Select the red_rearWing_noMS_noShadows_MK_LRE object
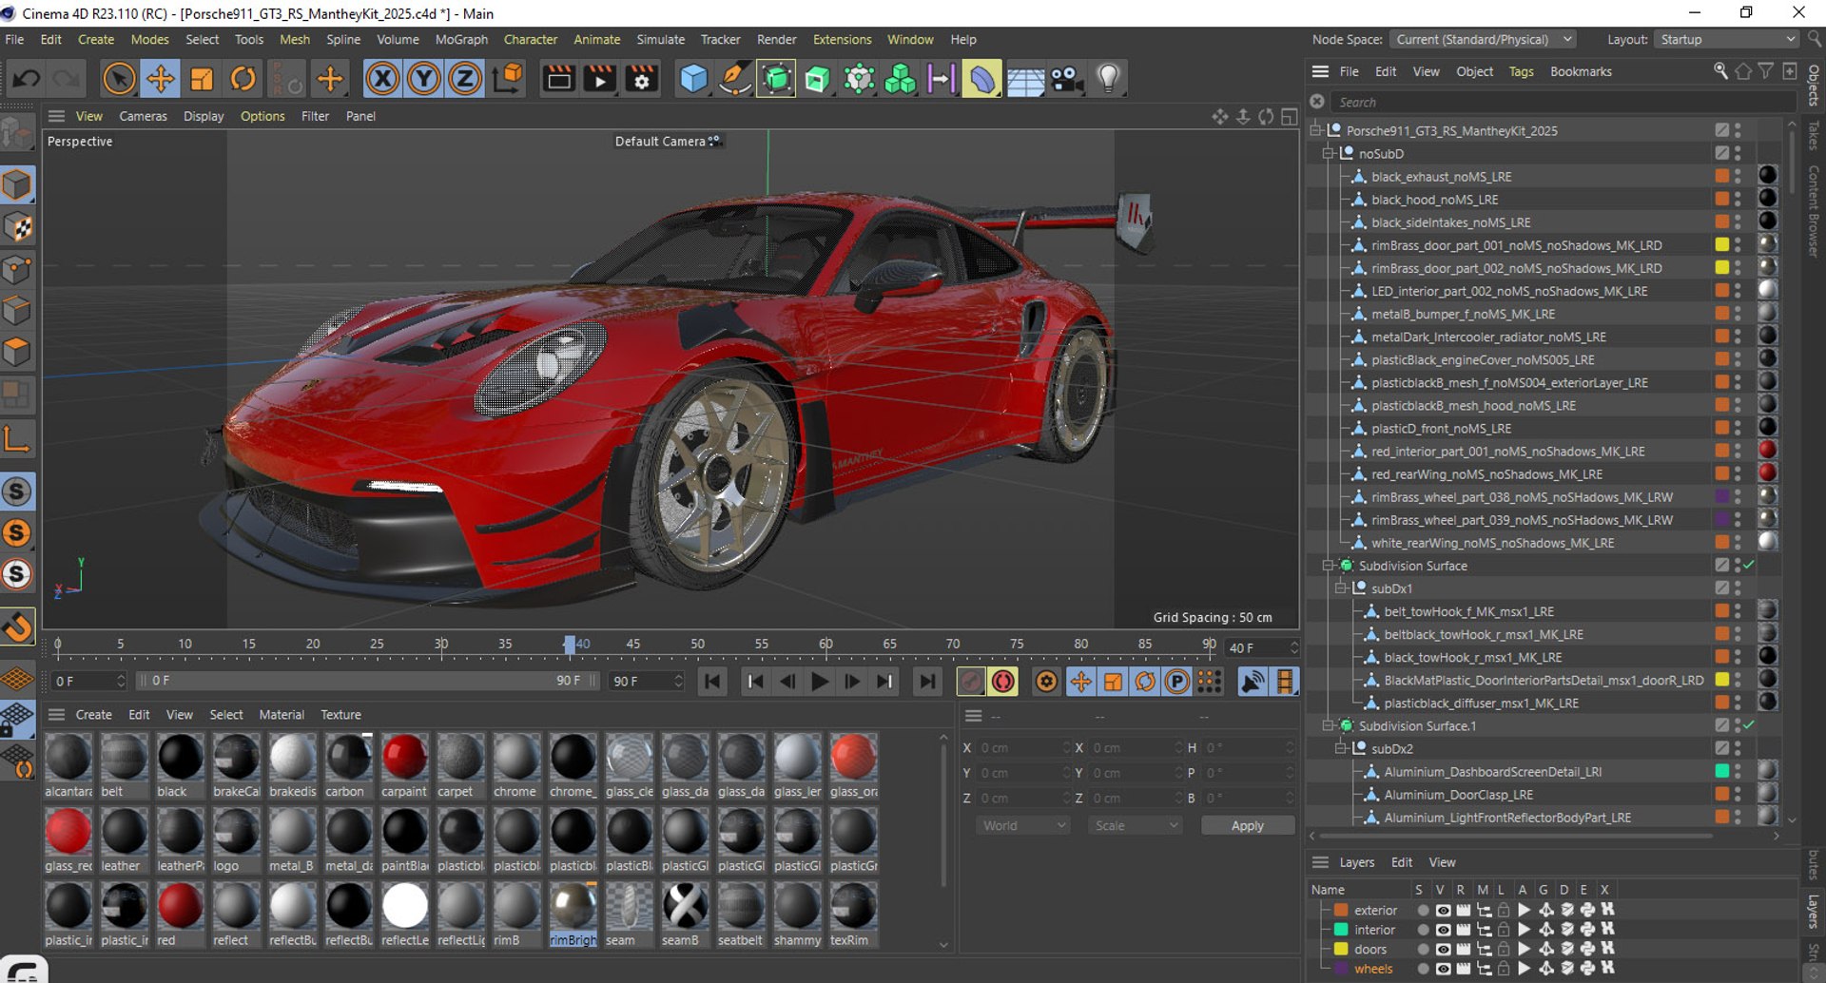 click(1486, 473)
